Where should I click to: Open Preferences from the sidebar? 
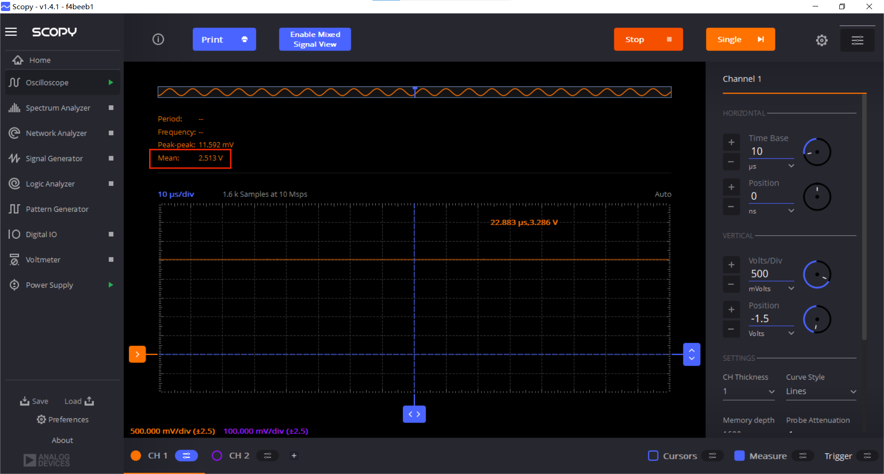point(63,420)
